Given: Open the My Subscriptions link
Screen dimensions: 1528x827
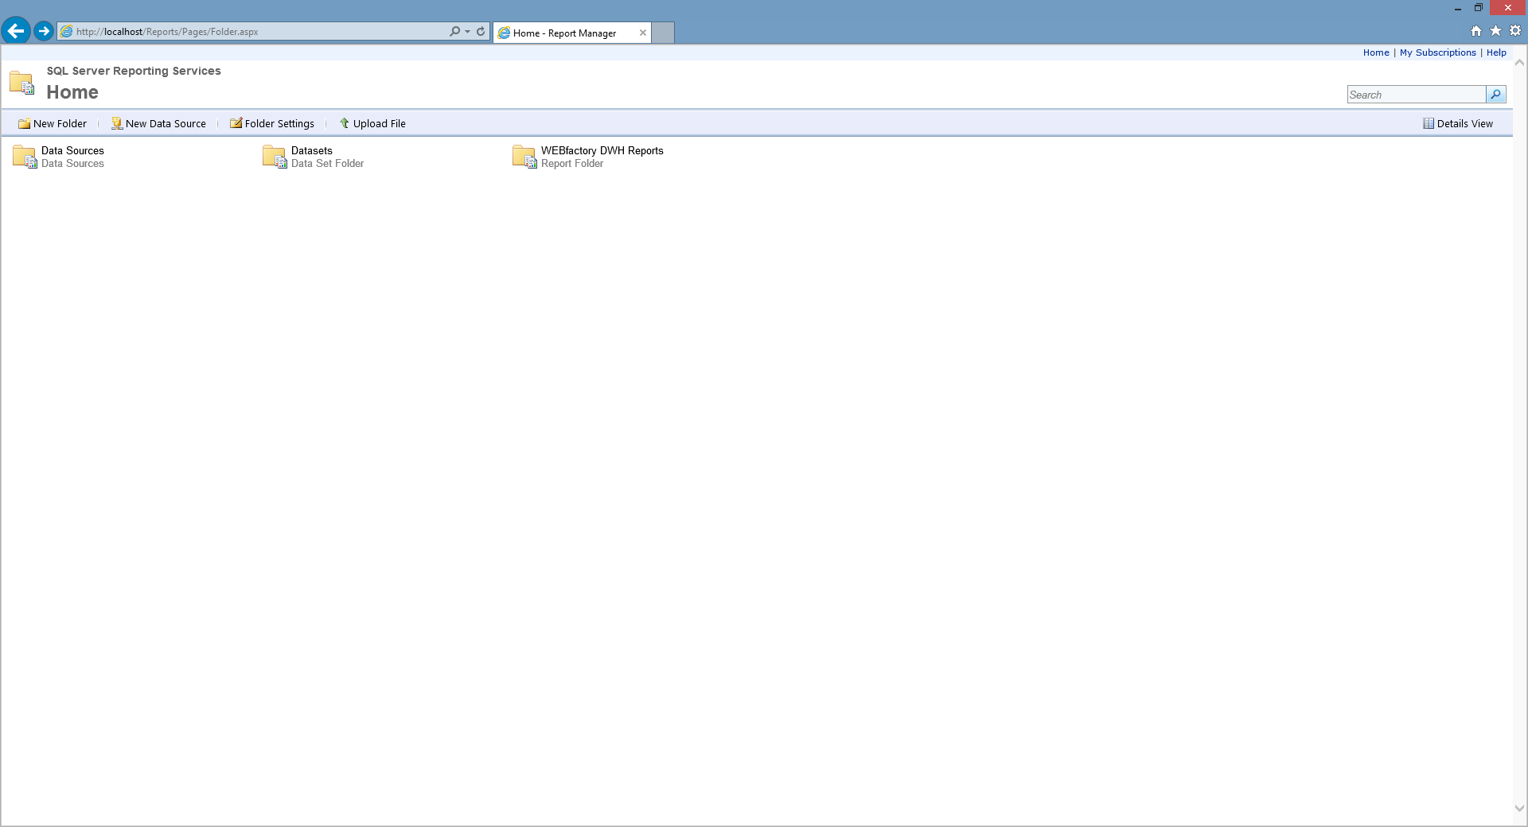Looking at the screenshot, I should [1437, 52].
